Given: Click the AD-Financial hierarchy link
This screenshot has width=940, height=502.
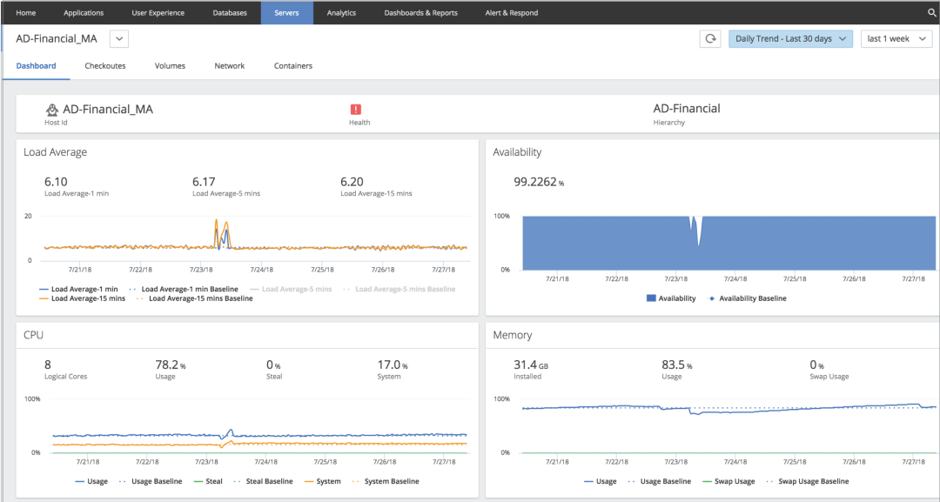Looking at the screenshot, I should [x=686, y=110].
